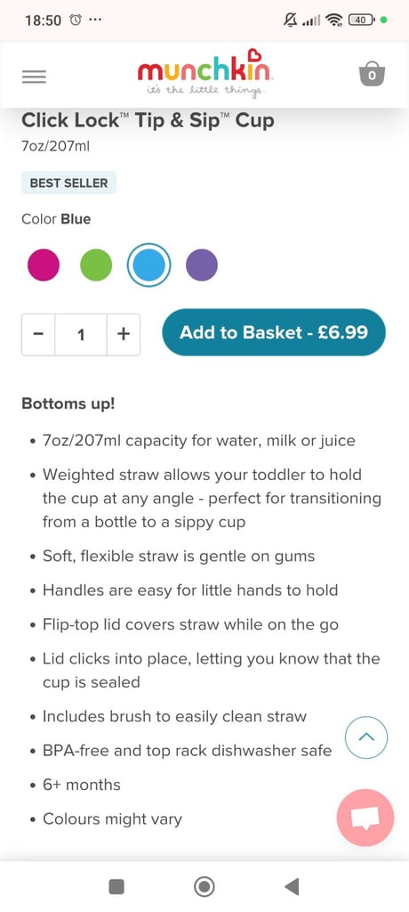Open the shopping basket icon
Viewport: 409px width, 912px height.
point(373,74)
